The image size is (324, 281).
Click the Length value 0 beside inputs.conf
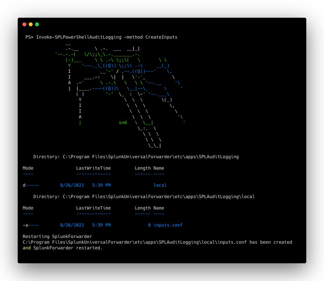149,225
